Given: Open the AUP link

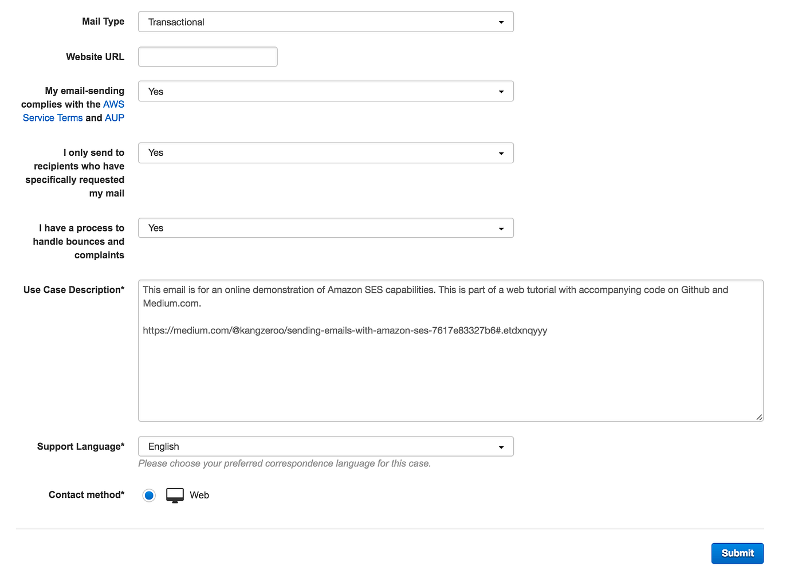Looking at the screenshot, I should [x=115, y=118].
